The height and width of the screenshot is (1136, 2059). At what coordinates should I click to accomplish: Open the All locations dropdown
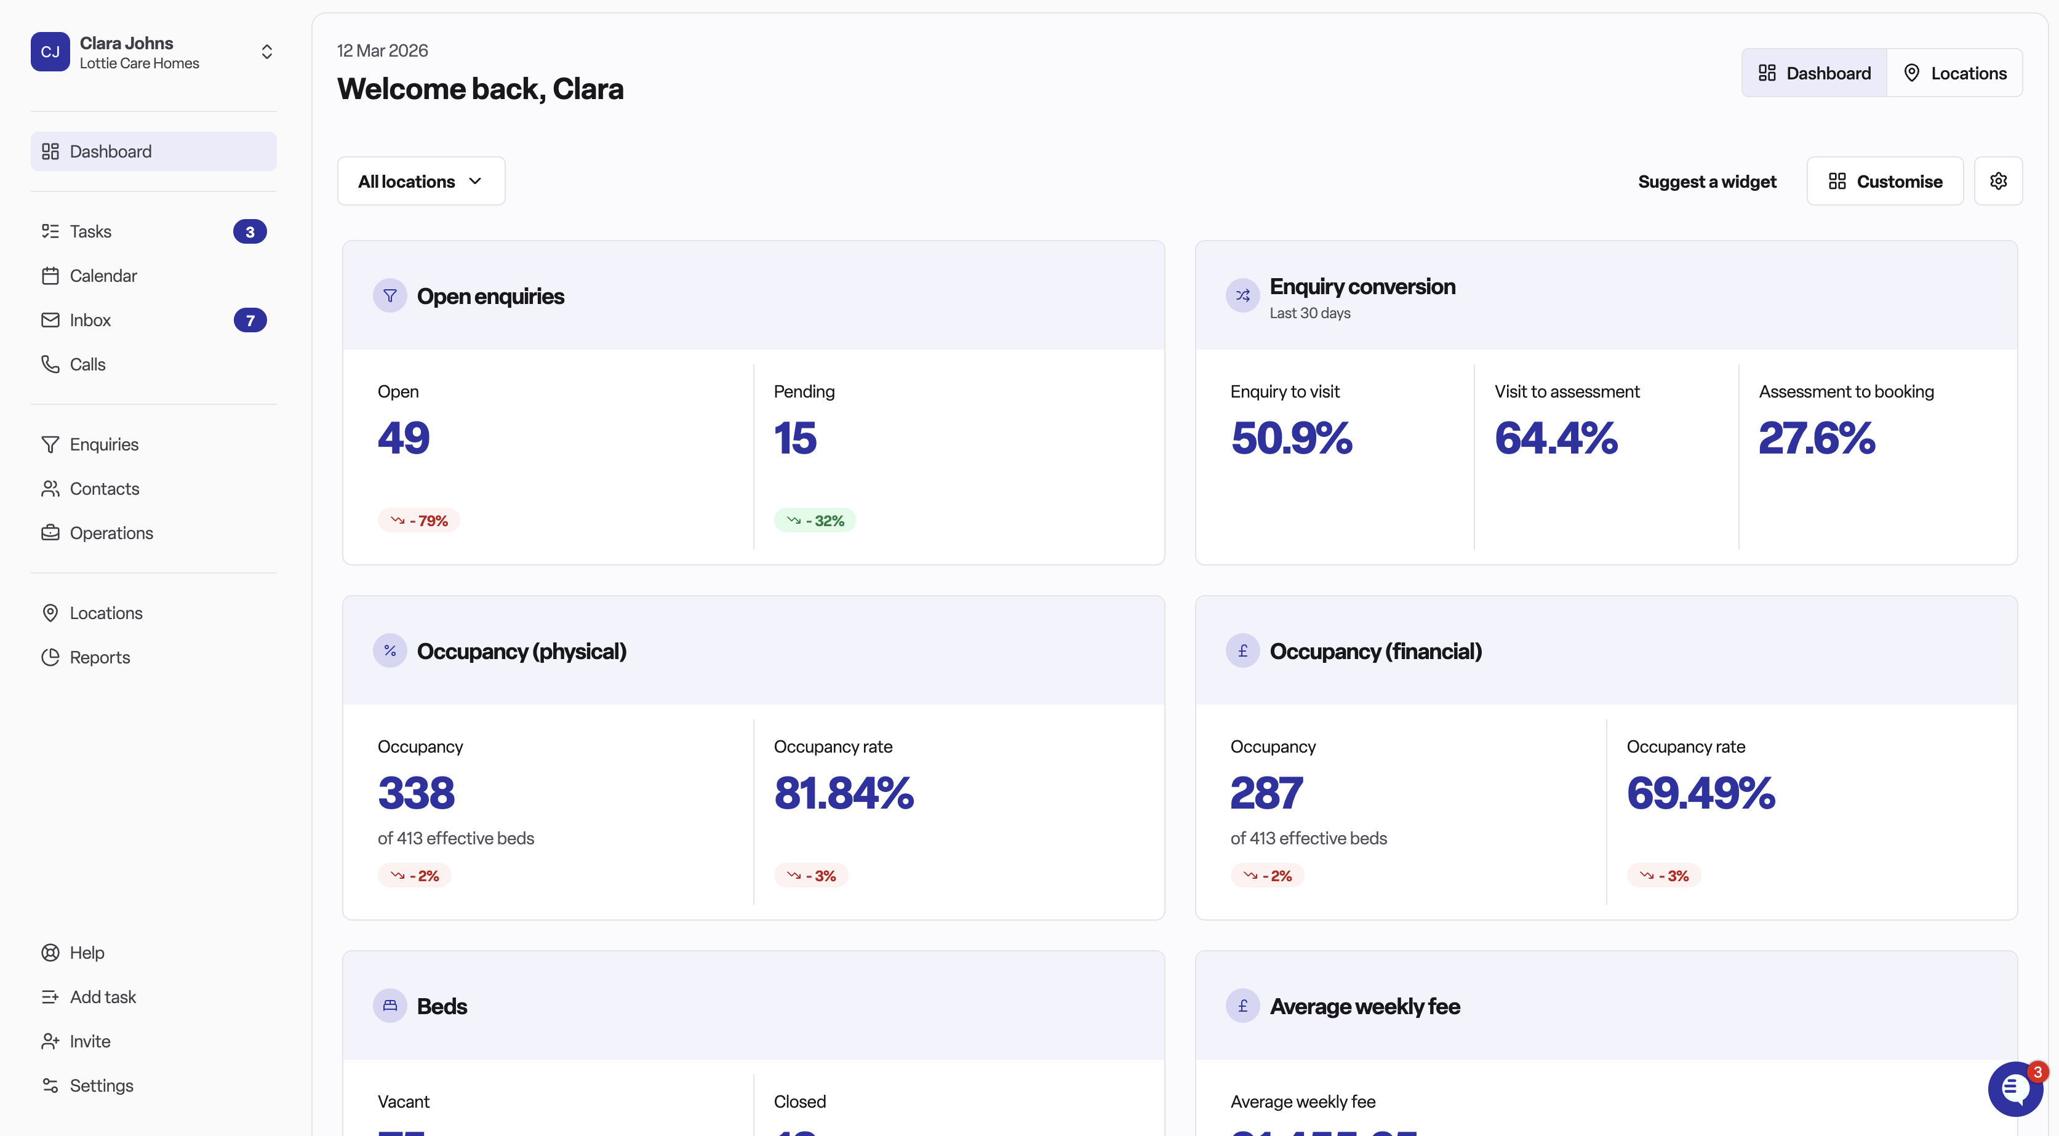pyautogui.click(x=422, y=182)
